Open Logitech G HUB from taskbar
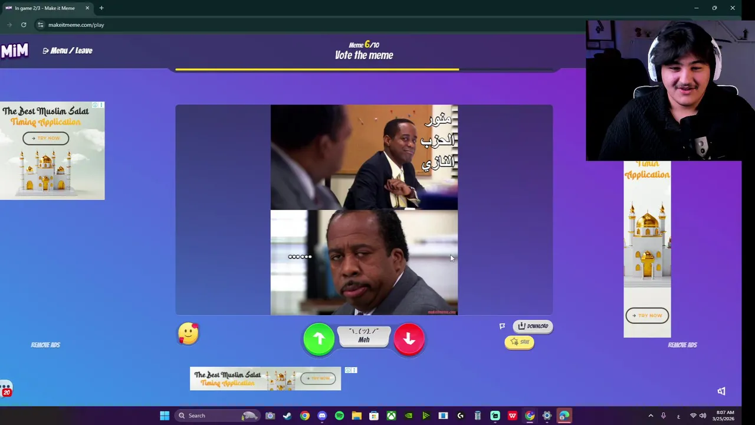755x425 pixels. pyautogui.click(x=460, y=416)
